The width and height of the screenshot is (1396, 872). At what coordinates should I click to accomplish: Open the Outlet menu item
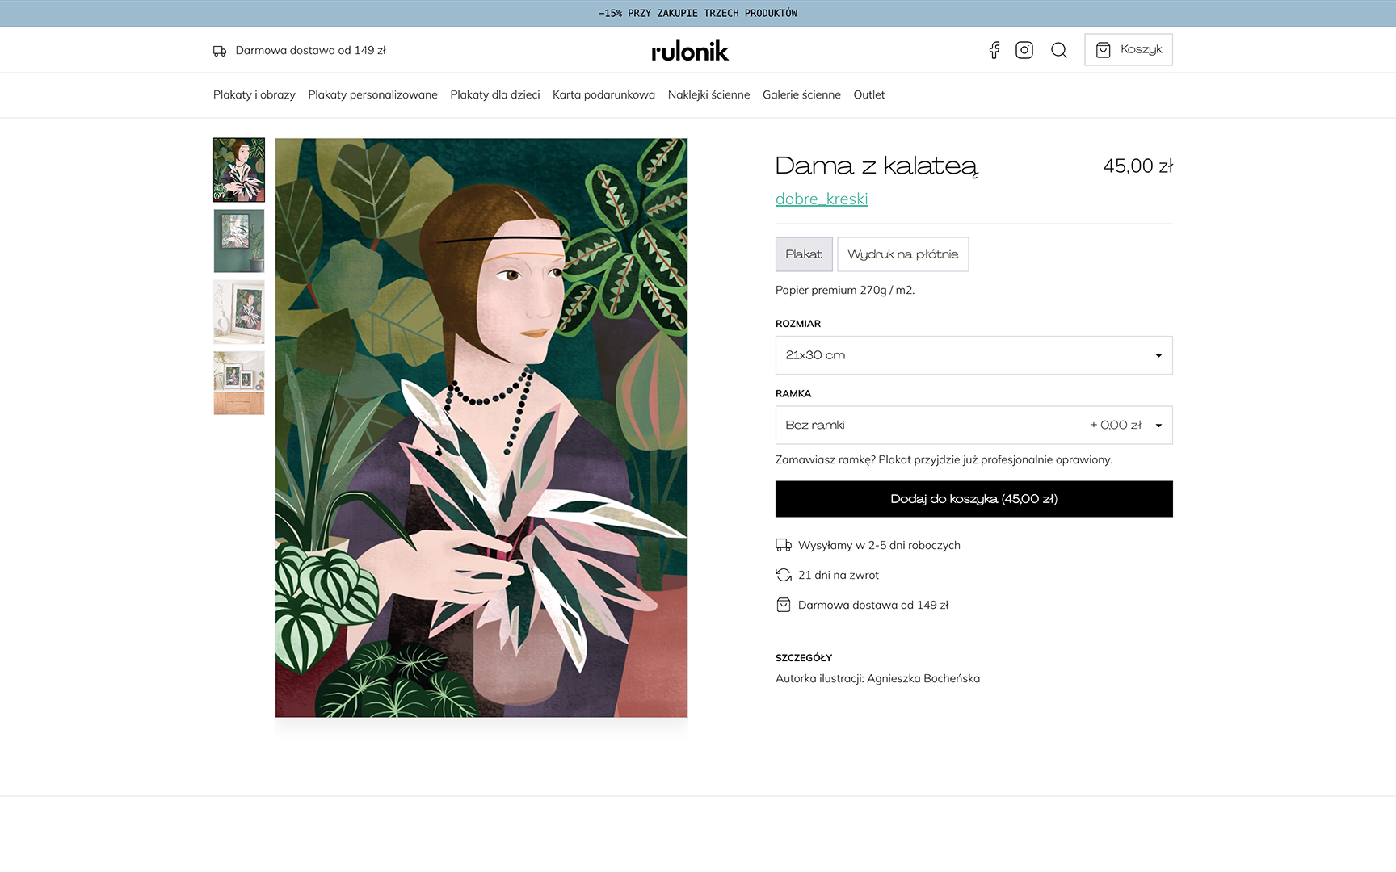[869, 94]
